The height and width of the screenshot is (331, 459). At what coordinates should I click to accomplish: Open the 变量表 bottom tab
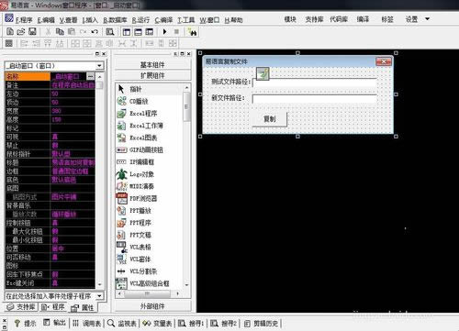157,323
